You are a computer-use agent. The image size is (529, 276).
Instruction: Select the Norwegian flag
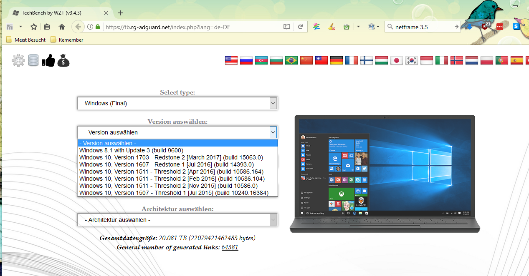pyautogui.click(x=457, y=60)
